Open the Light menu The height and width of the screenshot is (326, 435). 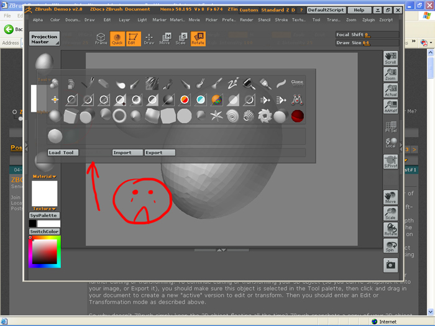click(x=142, y=20)
